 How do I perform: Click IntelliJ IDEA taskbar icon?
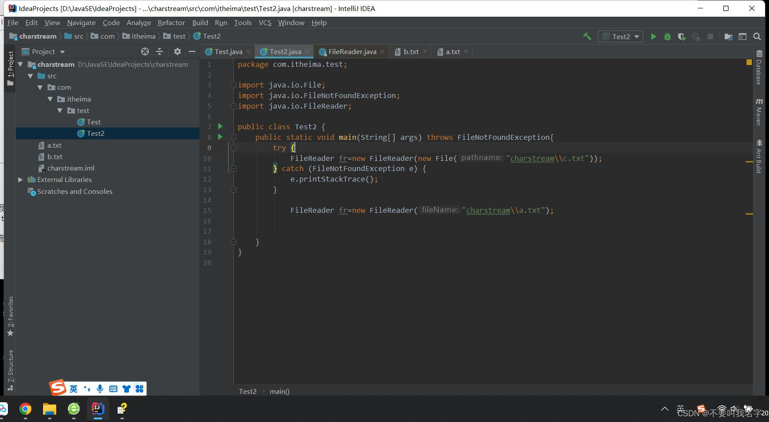(x=98, y=409)
